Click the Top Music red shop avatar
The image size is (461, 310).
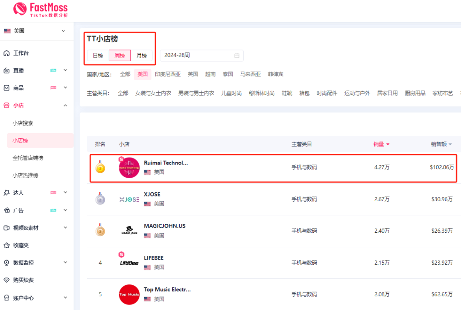129,294
